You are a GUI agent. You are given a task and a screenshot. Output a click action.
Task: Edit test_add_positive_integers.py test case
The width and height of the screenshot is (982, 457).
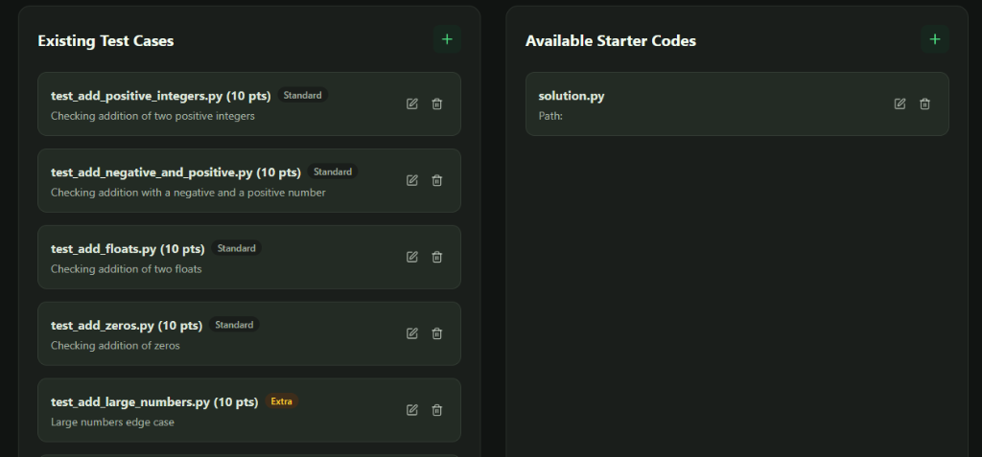click(412, 103)
